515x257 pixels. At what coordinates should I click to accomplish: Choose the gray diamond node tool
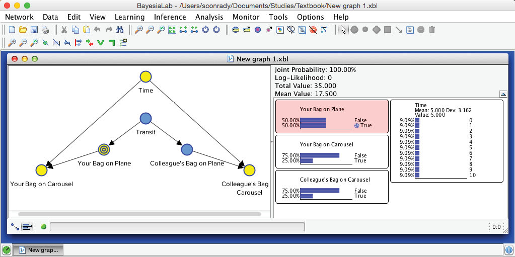[377, 30]
